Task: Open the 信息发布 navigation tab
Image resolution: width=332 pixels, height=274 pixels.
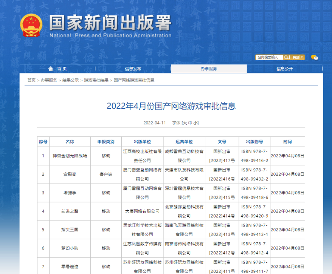Action: point(133,69)
